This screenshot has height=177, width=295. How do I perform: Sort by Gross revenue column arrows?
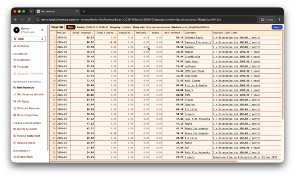(93, 33)
